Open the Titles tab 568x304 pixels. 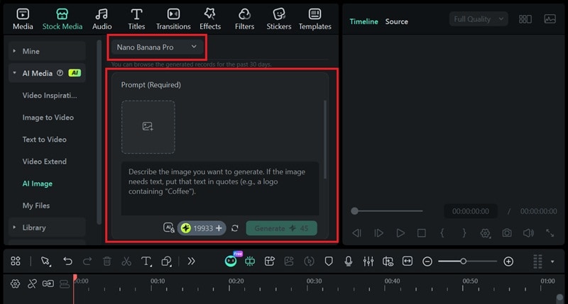(x=136, y=20)
